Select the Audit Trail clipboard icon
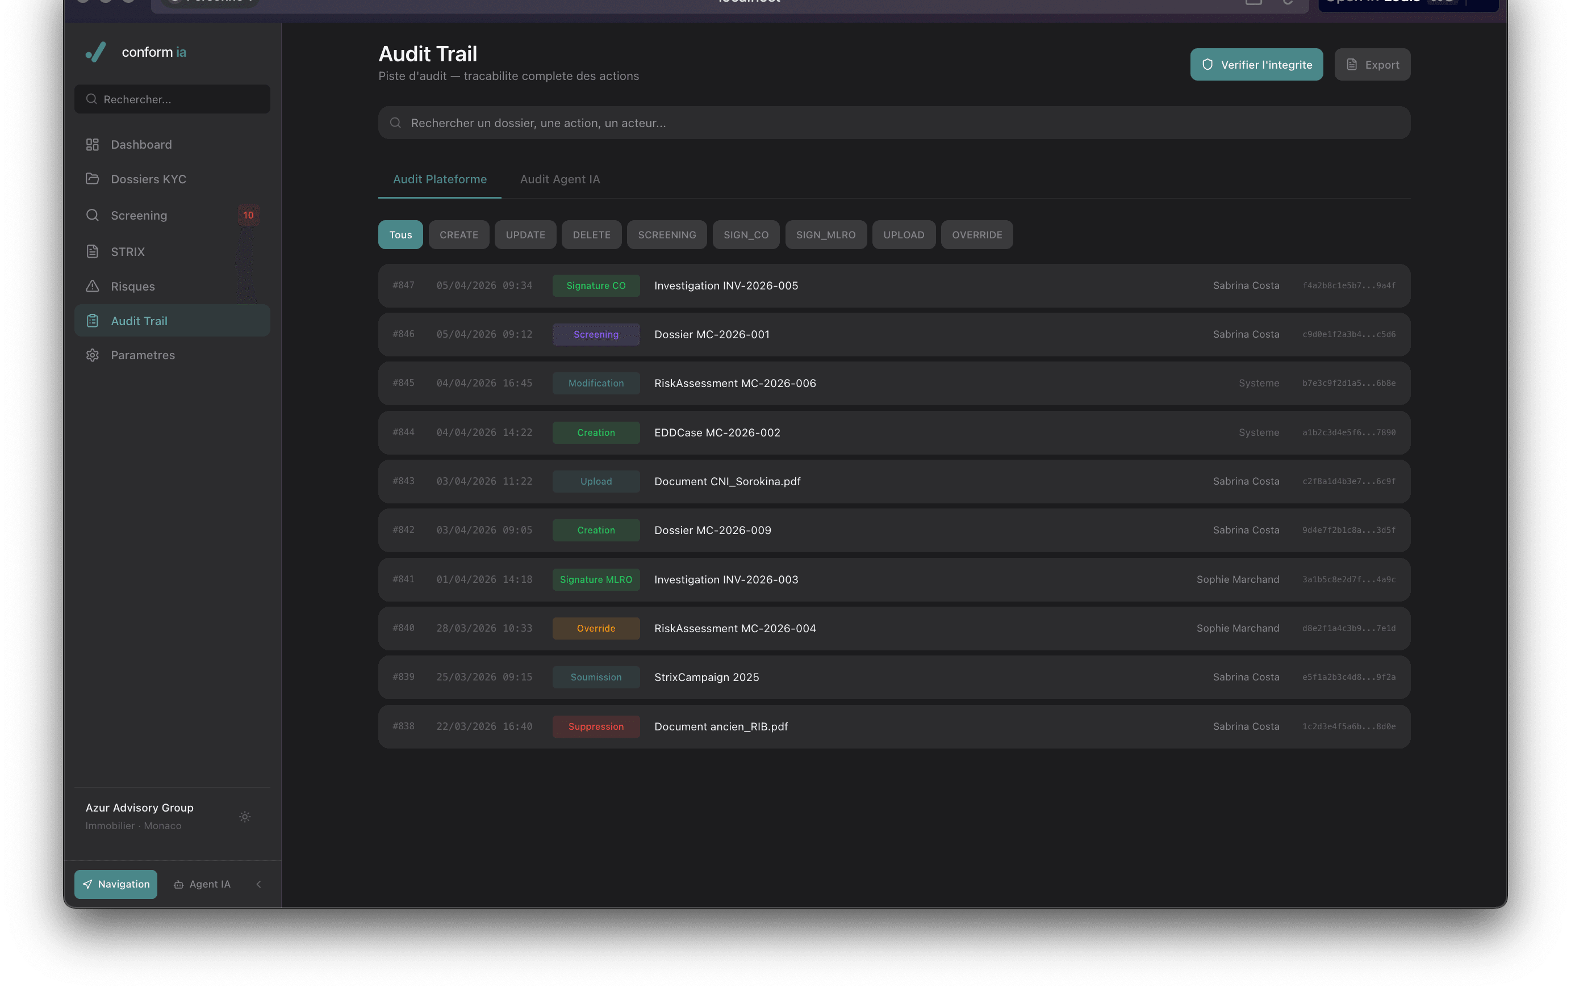The image size is (1571, 992). [x=92, y=320]
